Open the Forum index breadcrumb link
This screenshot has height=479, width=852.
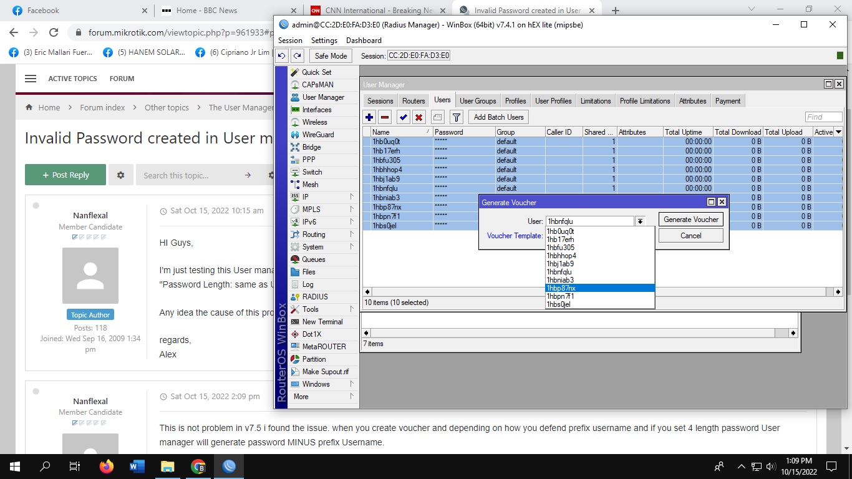(102, 107)
